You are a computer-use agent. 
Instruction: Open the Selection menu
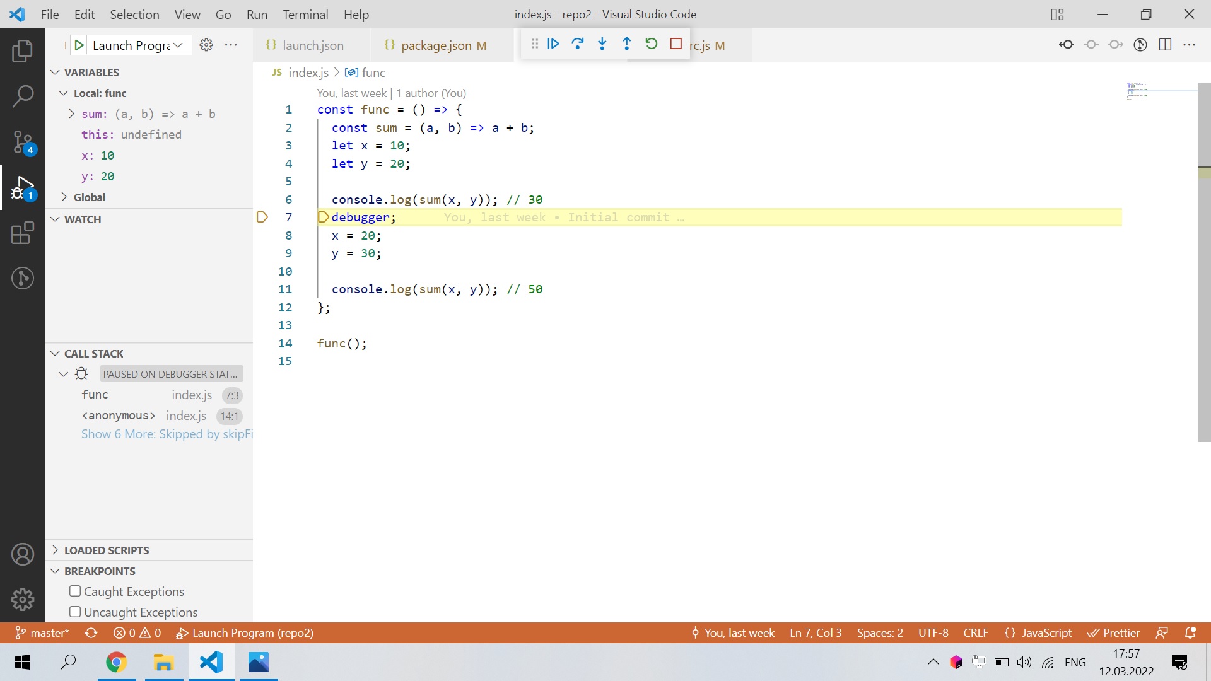click(x=134, y=15)
